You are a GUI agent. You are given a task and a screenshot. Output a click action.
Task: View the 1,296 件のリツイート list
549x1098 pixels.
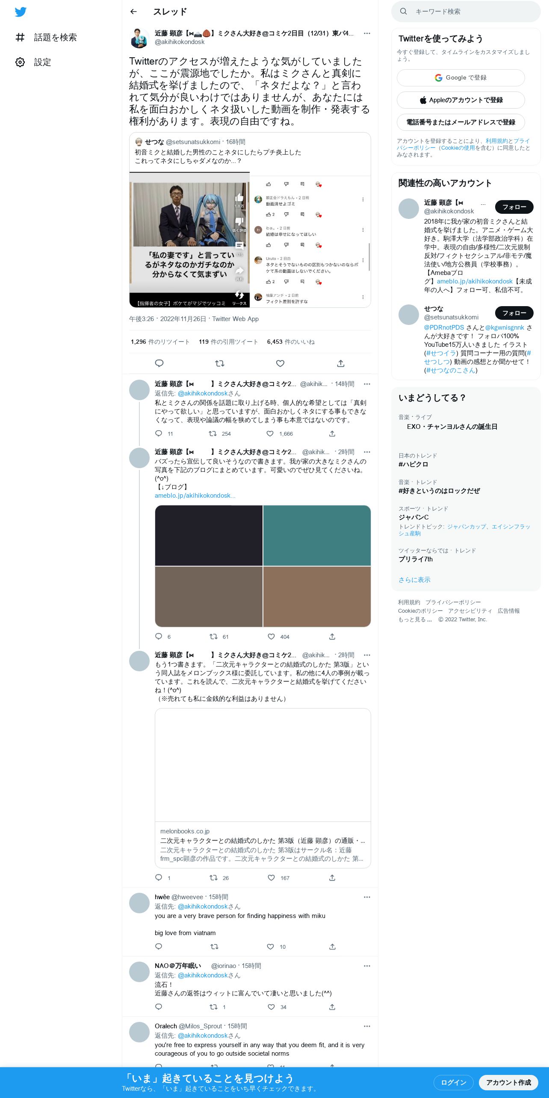click(160, 342)
